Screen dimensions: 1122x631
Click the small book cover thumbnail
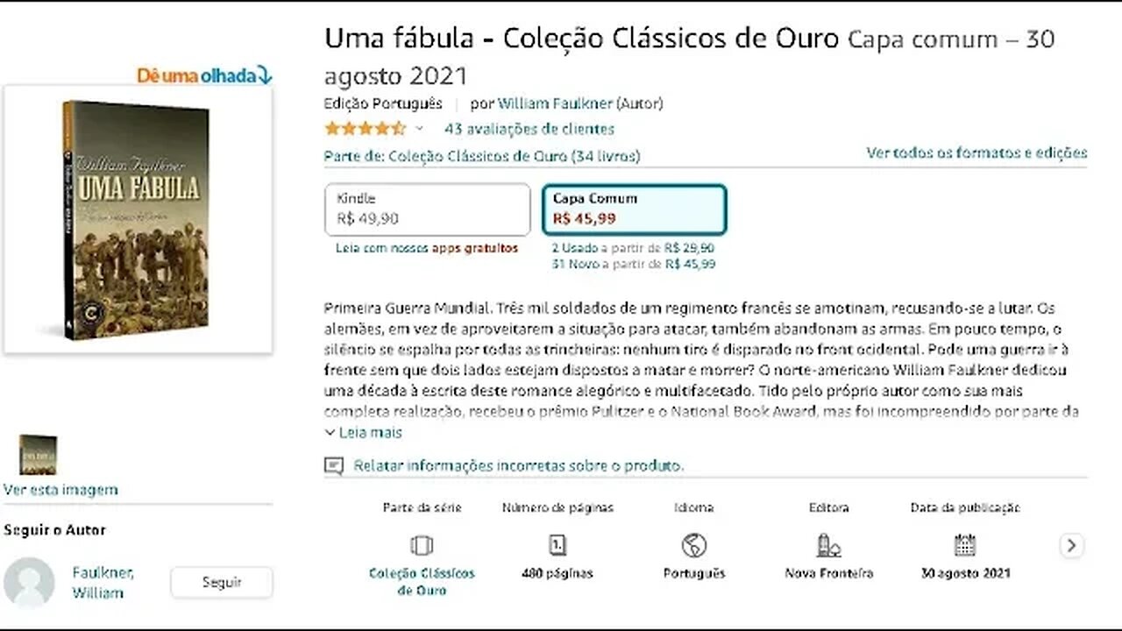pos(38,455)
